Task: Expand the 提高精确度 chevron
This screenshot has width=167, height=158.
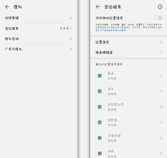Action: click(161, 52)
